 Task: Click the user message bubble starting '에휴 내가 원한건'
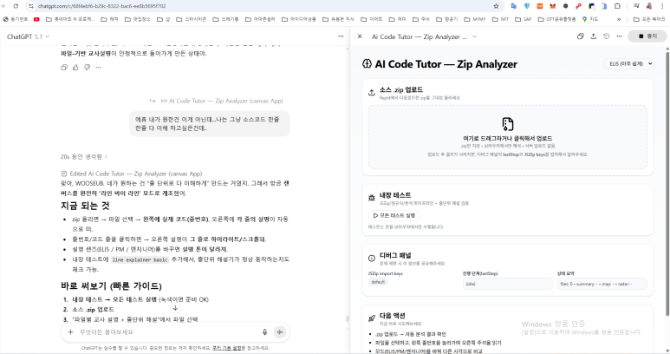pos(210,123)
